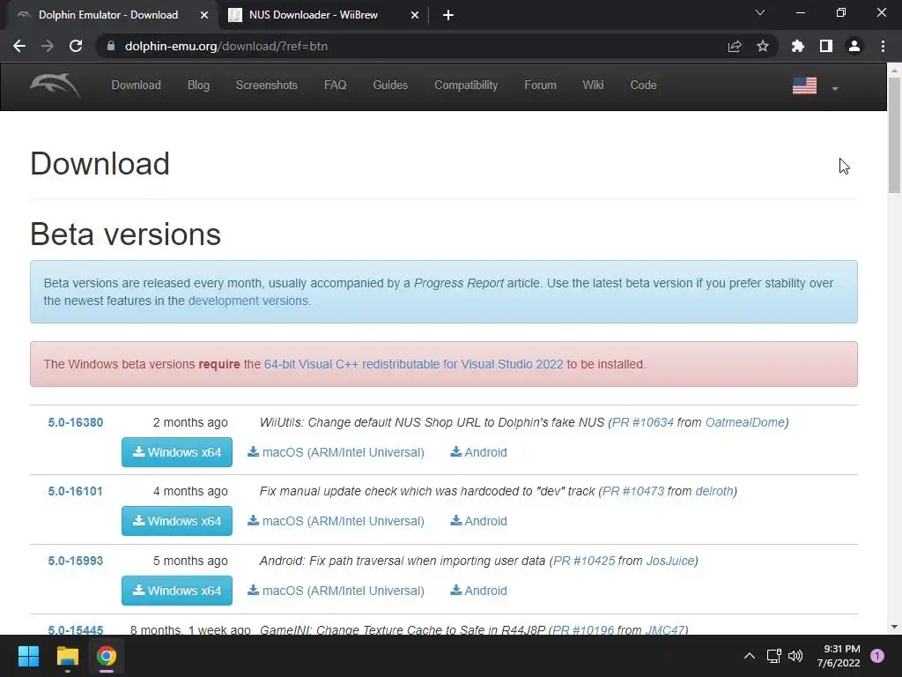The image size is (902, 677).
Task: Open the Windows Start menu
Action: (28, 656)
